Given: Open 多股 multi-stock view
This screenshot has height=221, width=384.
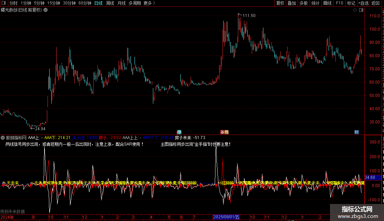Looking at the screenshot, I should coord(303,3).
